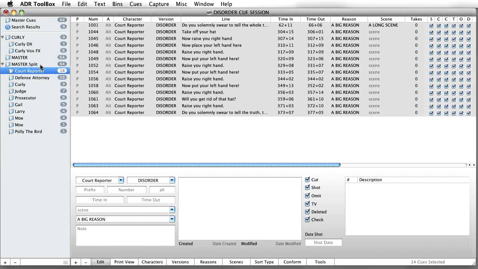Click the Larry bin icon
The width and height of the screenshot is (478, 269).
[x=11, y=111]
